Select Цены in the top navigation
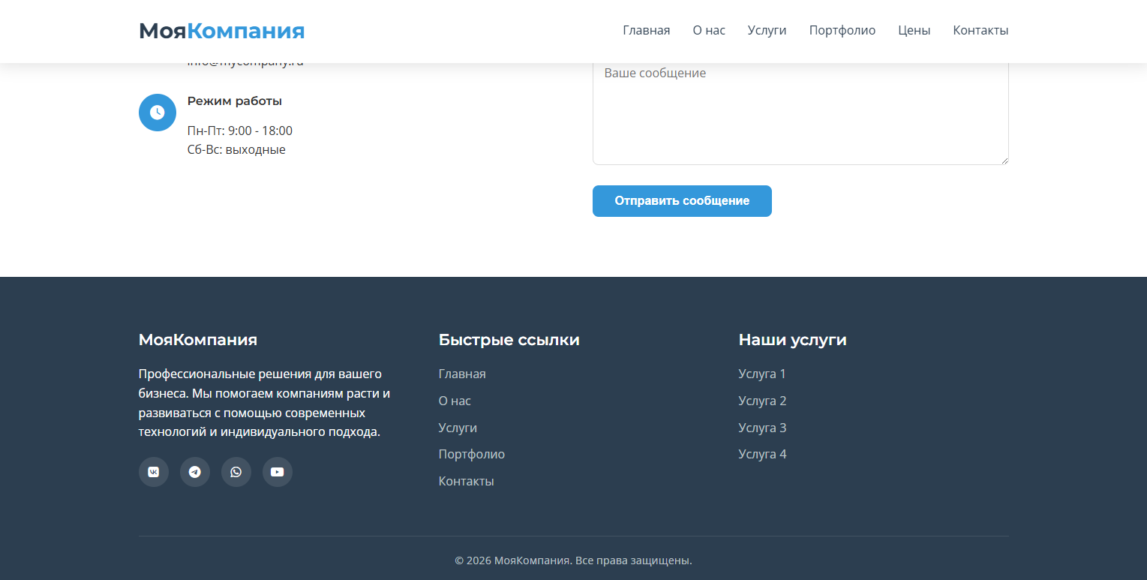This screenshot has width=1147, height=580. tap(914, 31)
